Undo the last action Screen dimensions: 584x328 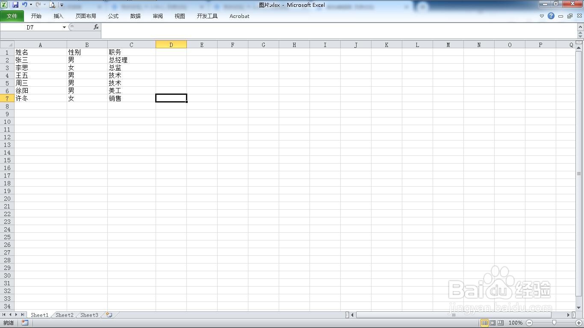pyautogui.click(x=24, y=5)
